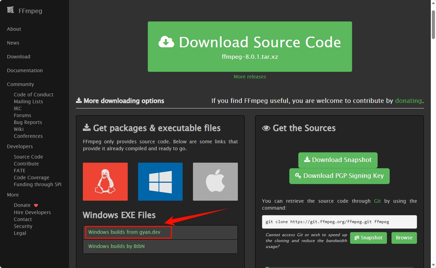Click Download PGP Signing Key button
This screenshot has height=268, width=436.
[339, 176]
